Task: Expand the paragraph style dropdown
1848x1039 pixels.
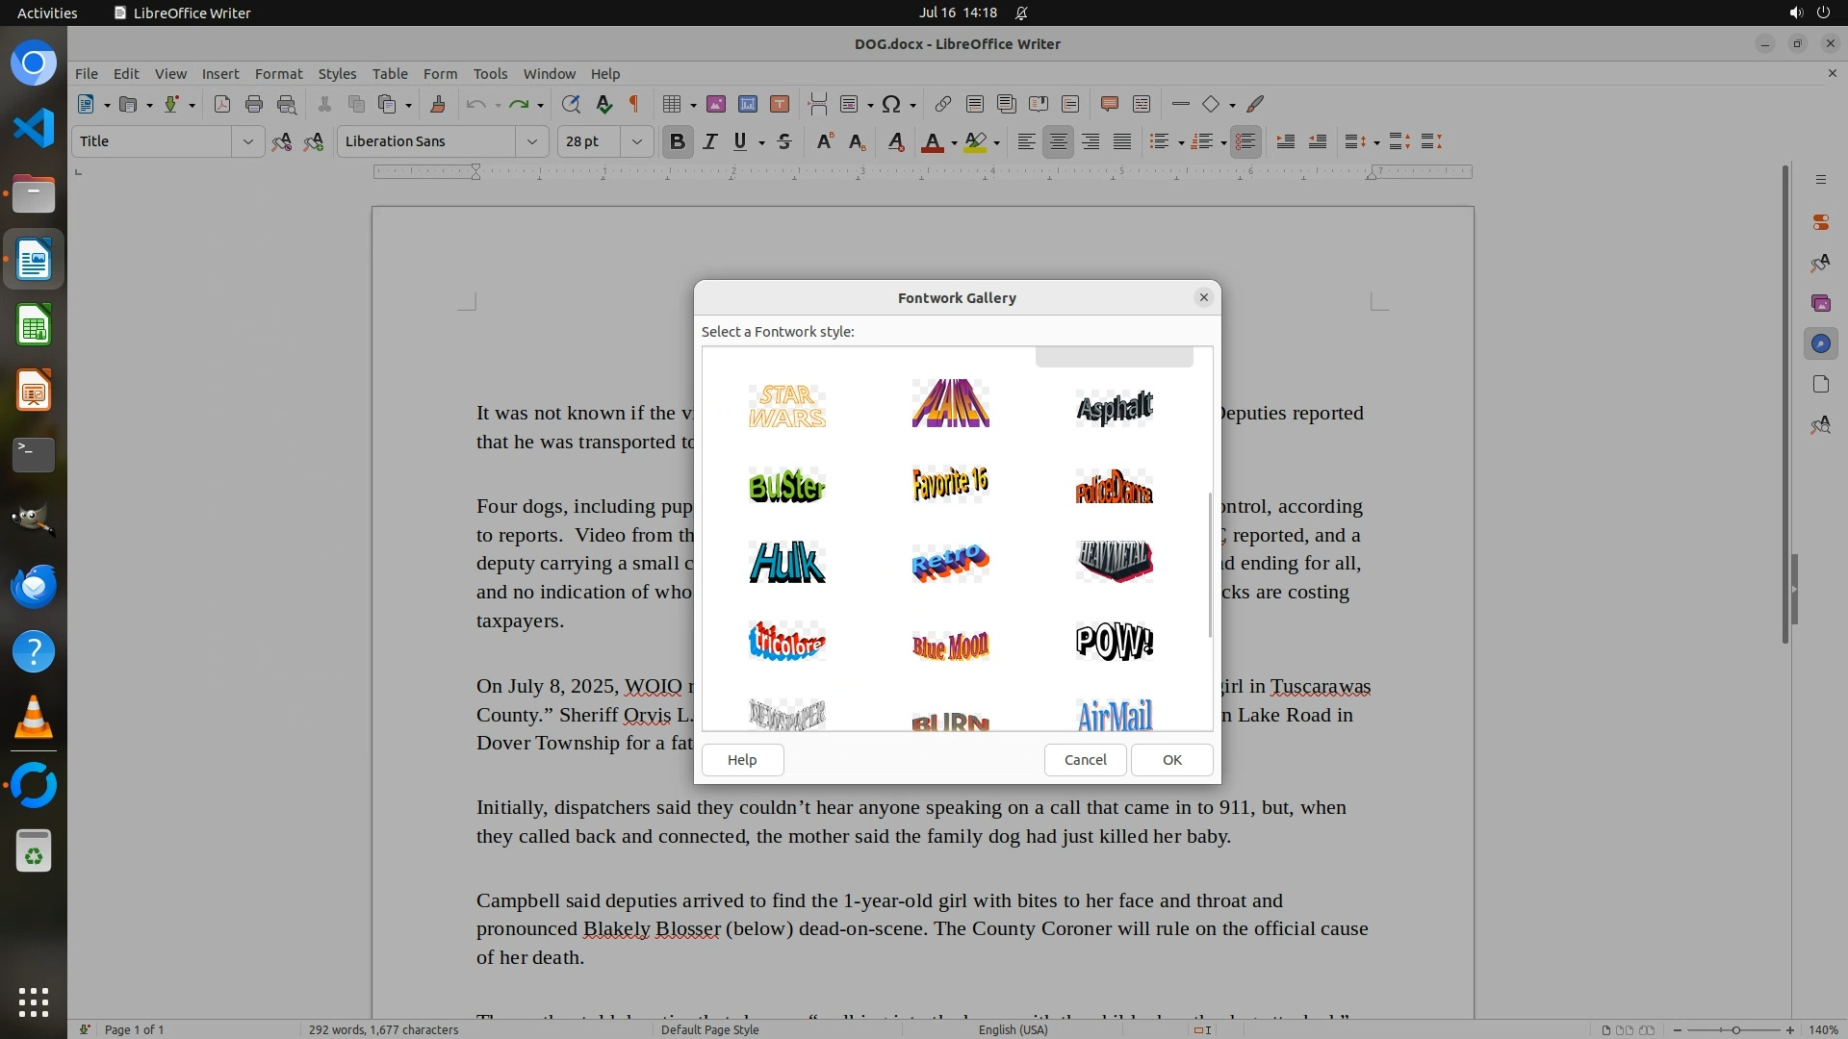Action: pos(247,141)
